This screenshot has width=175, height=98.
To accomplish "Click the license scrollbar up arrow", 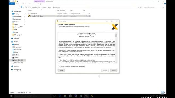I will 116,33.
